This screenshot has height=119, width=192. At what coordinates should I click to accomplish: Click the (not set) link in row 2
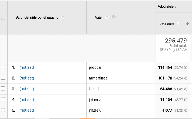point(27,78)
